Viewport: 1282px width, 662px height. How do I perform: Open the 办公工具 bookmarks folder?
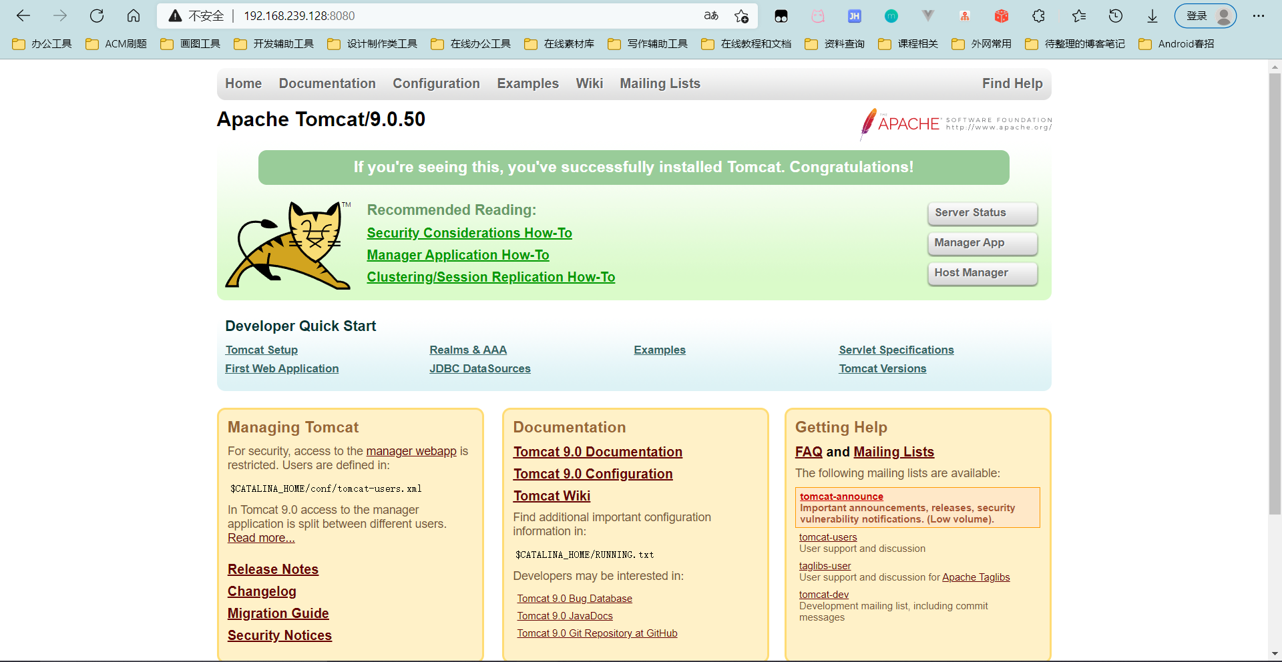[x=42, y=44]
